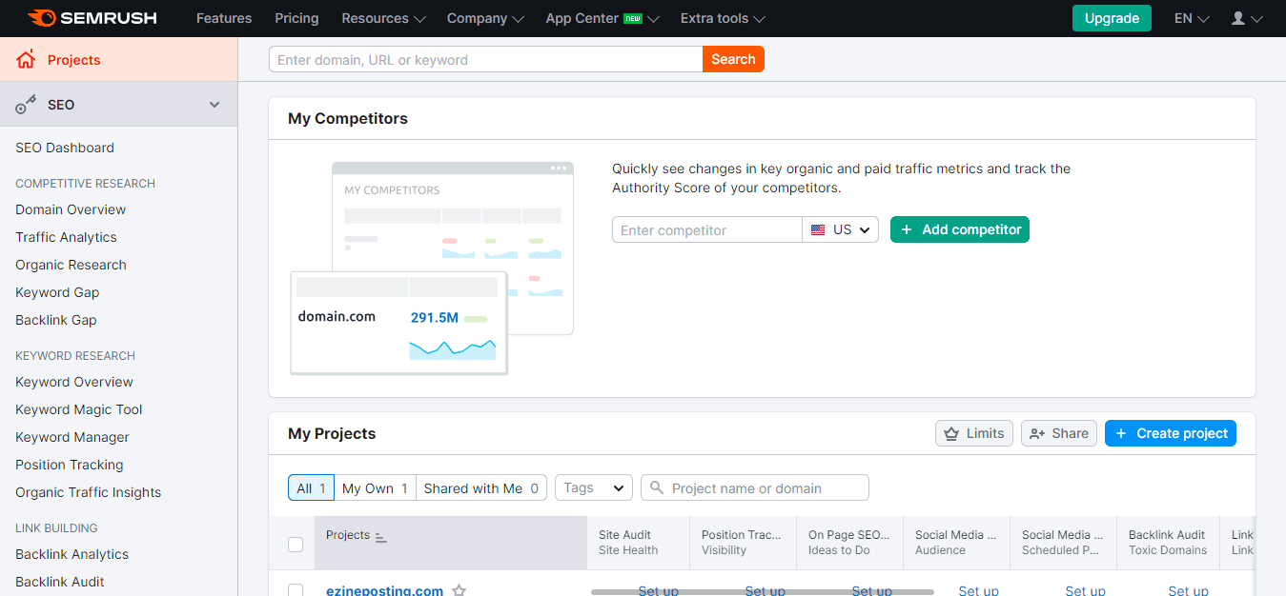Select the My Own projects filter
Image resolution: width=1286 pixels, height=596 pixels.
(375, 488)
